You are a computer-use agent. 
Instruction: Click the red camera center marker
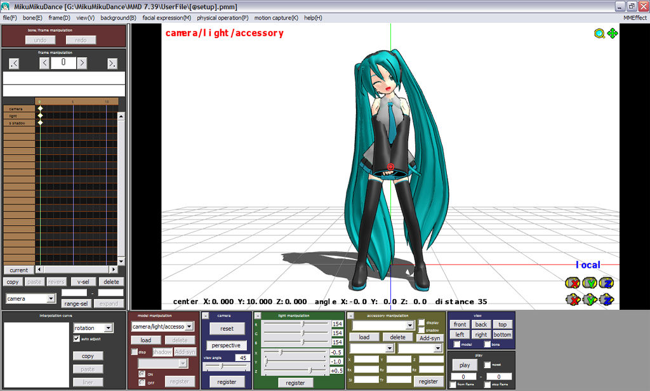(x=390, y=167)
